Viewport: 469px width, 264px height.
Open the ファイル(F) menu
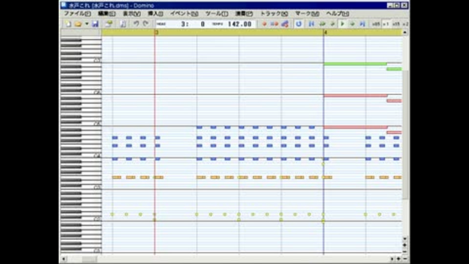click(x=77, y=14)
